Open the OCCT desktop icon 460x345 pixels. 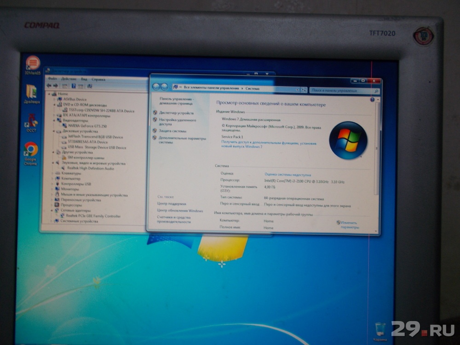(32, 121)
